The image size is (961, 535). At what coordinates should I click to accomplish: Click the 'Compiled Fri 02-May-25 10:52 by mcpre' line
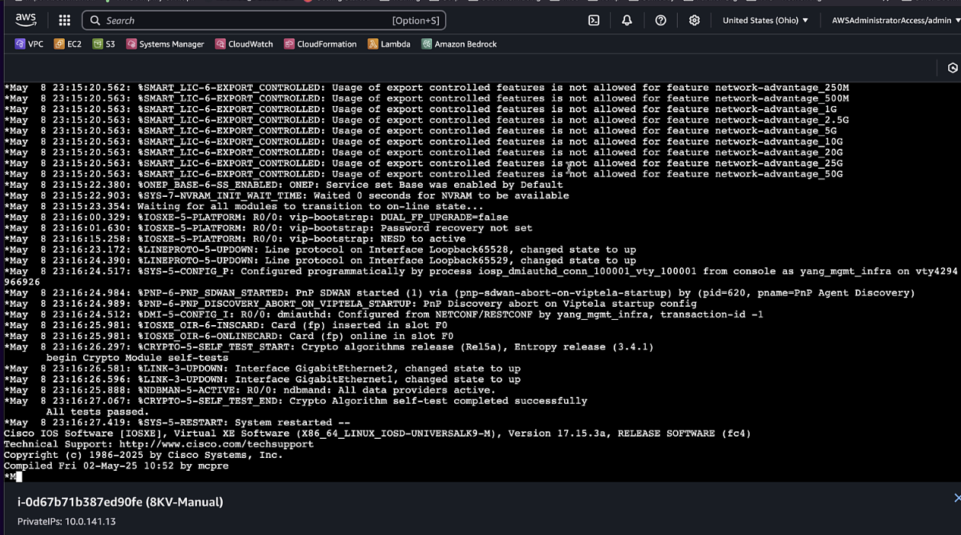[116, 466]
